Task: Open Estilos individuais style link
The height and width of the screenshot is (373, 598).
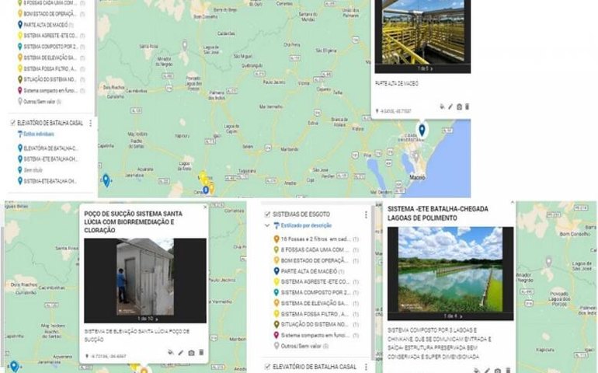Action: coord(39,134)
